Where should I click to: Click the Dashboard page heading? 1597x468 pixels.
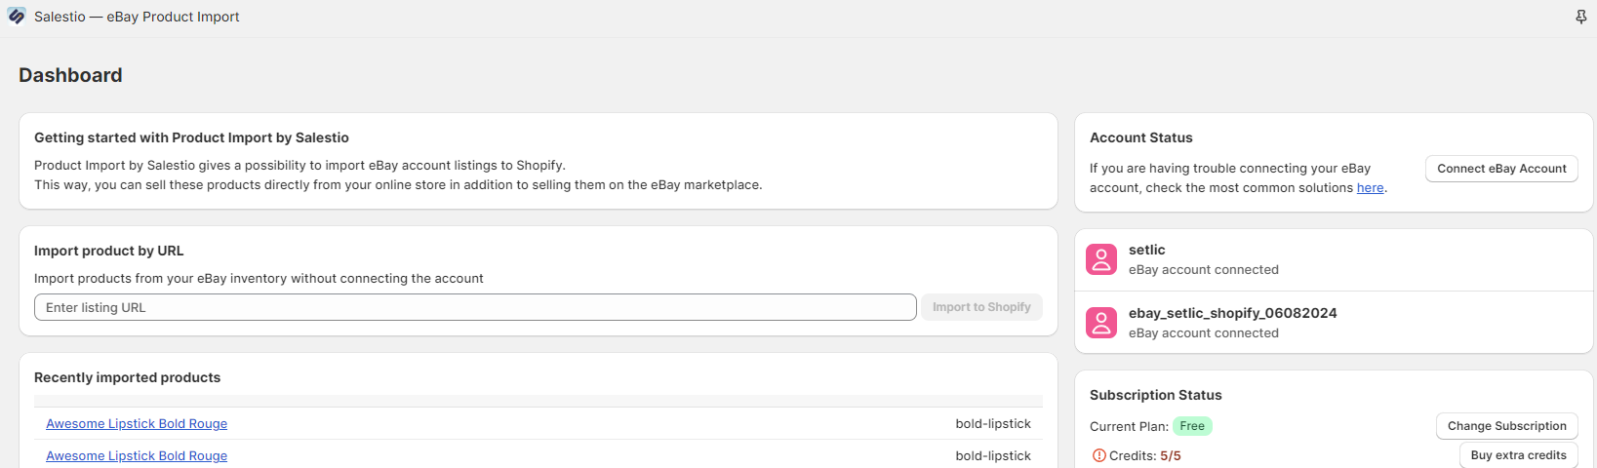pos(70,75)
